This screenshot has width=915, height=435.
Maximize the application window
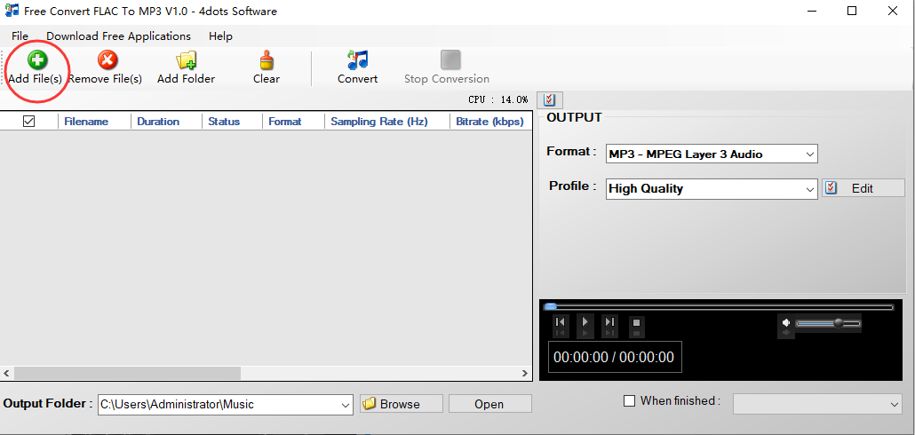(852, 11)
